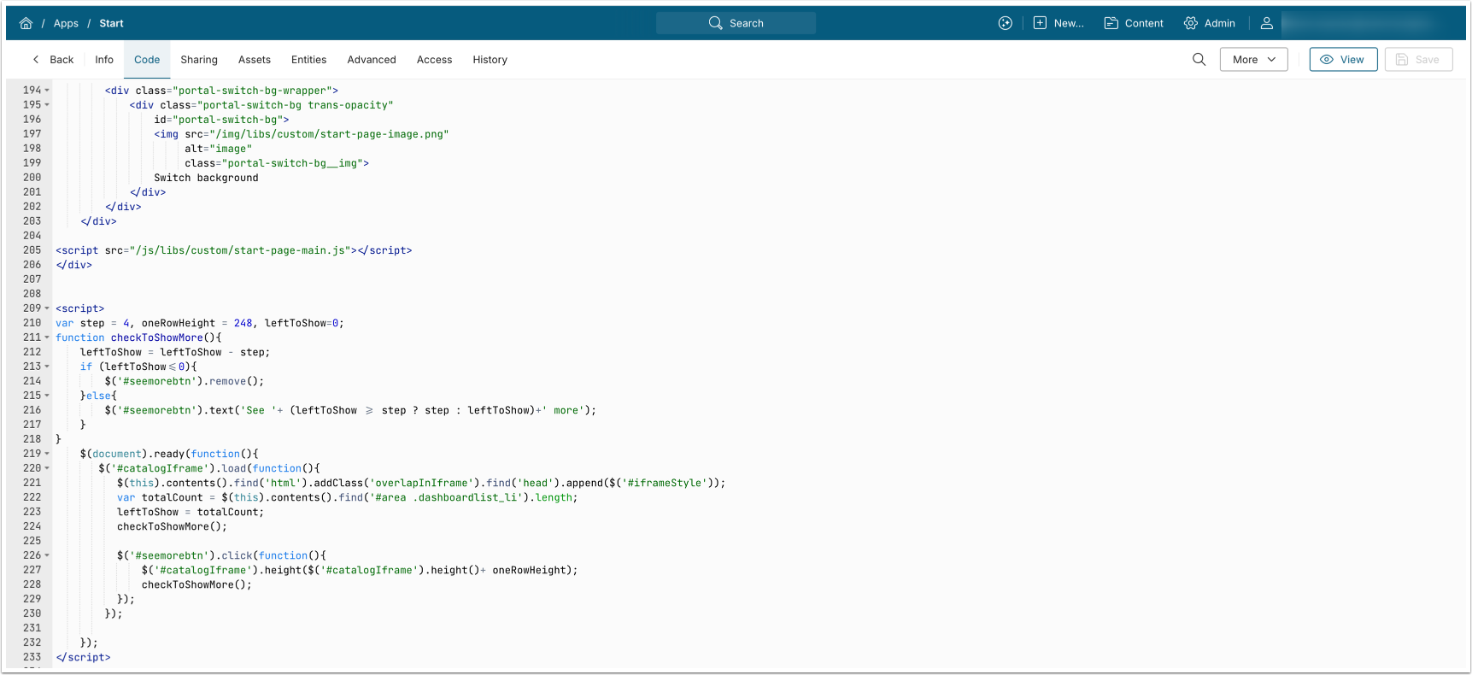The height and width of the screenshot is (675, 1472).
Task: Click the circular assistant icon in header
Action: (1005, 23)
